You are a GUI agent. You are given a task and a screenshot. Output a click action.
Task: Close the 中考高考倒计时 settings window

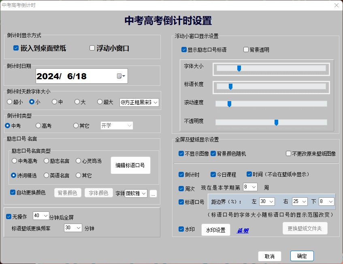coord(337,5)
